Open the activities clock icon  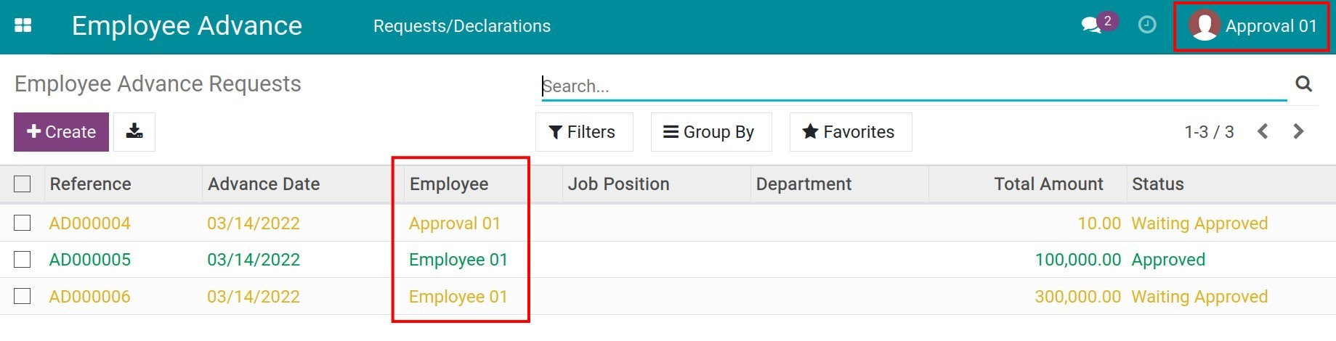pyautogui.click(x=1147, y=25)
